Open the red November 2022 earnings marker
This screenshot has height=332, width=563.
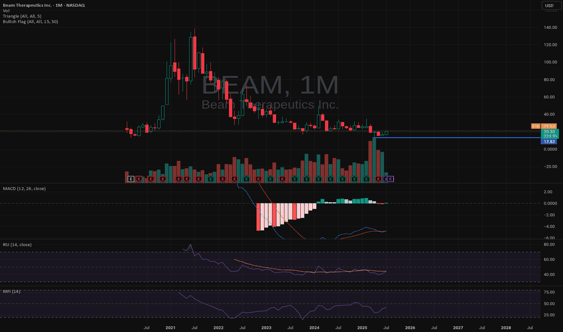click(258, 179)
